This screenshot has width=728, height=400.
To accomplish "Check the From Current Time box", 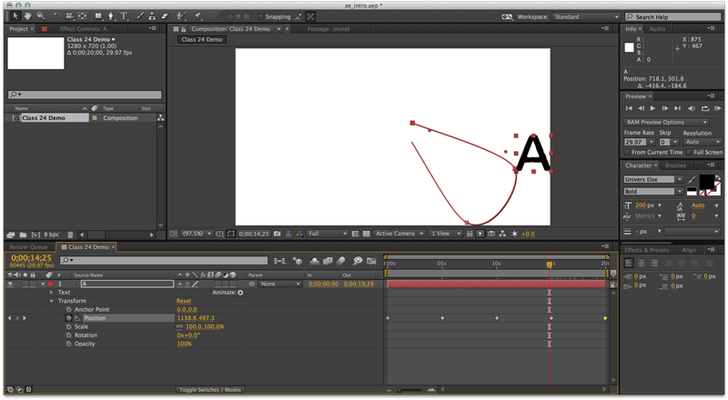I will pyautogui.click(x=627, y=152).
